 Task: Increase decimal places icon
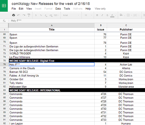pyautogui.click(x=51, y=15)
